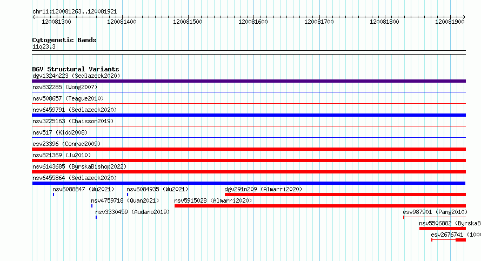Click the DGV Structural Variants track title

point(76,69)
